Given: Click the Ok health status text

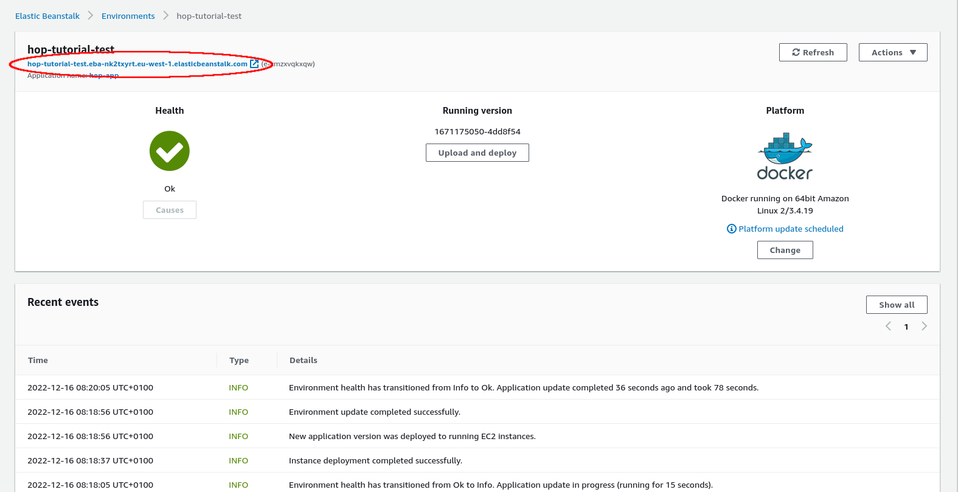Looking at the screenshot, I should pyautogui.click(x=170, y=189).
